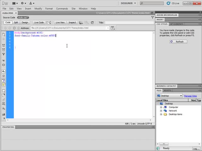This screenshot has height=151, width=202.
Task: Collapse the Desktop root node
Action: pos(158,103)
